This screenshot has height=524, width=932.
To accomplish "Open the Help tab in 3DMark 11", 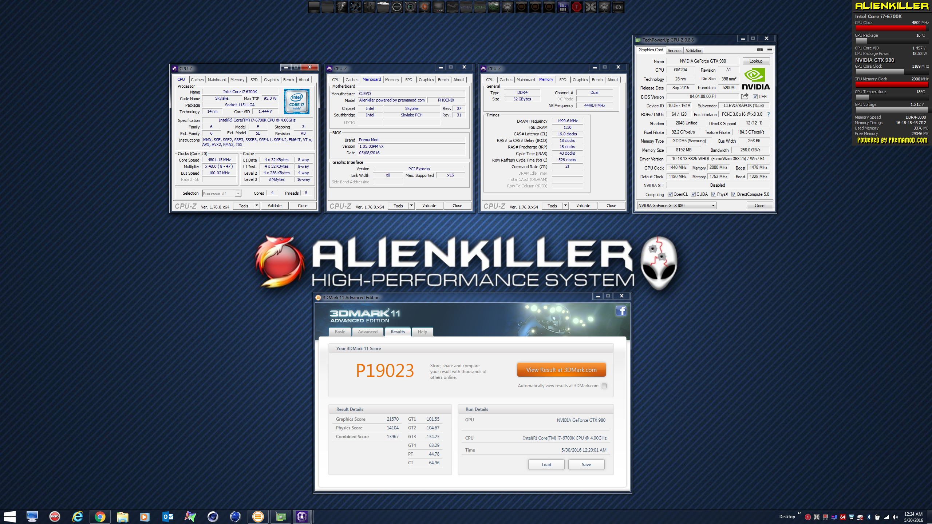I will point(422,332).
